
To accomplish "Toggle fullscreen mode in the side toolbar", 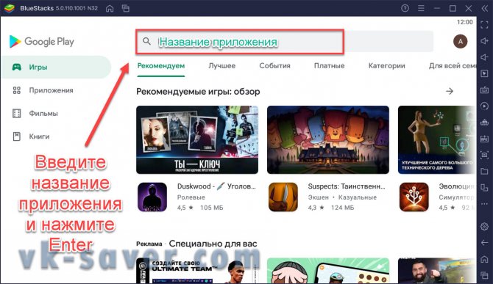I will click(x=484, y=24).
